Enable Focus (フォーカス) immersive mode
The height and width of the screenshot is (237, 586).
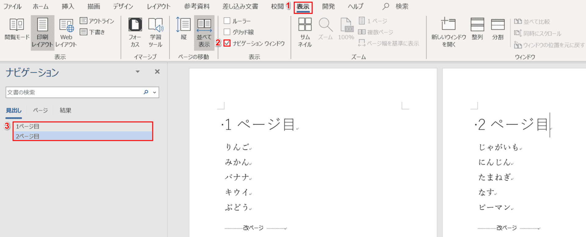click(135, 33)
